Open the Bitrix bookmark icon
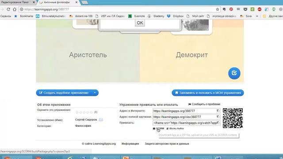The width and height of the screenshot is (283, 159). [x=38, y=16]
